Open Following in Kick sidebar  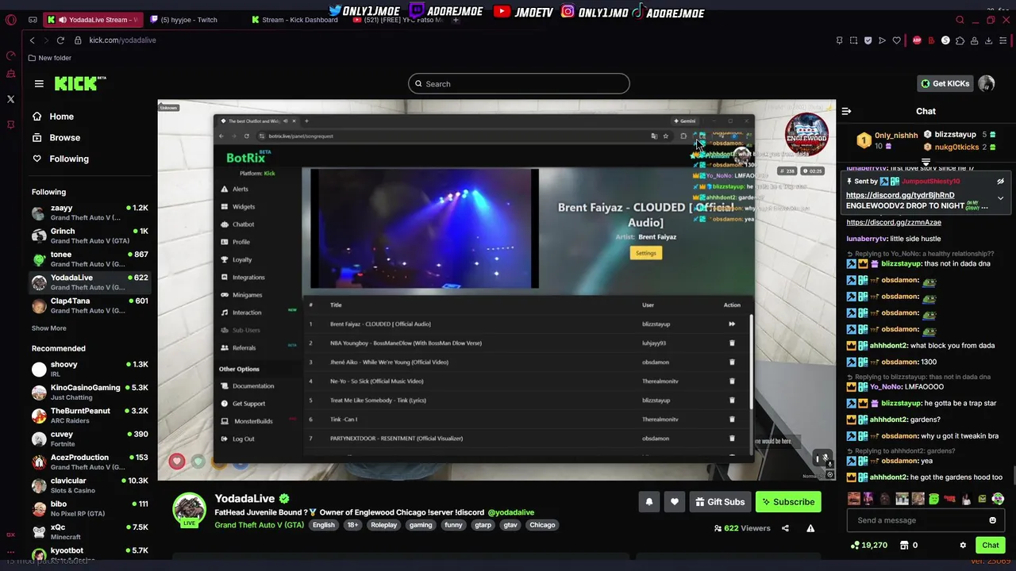tap(60, 159)
